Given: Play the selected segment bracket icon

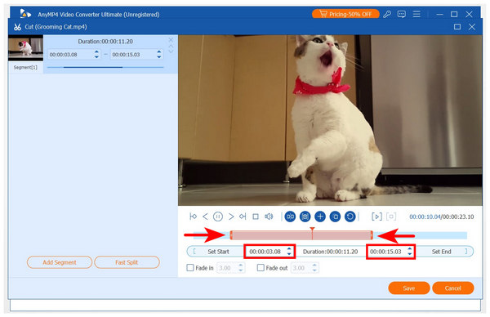Looking at the screenshot, I should coord(376,217).
